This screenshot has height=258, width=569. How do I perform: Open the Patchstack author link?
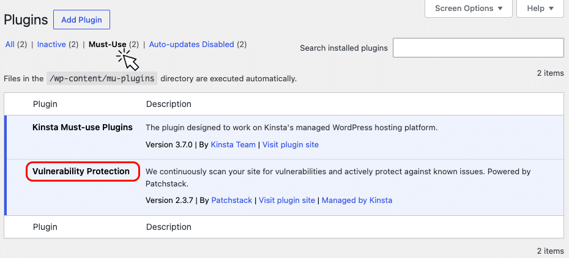[x=231, y=200]
